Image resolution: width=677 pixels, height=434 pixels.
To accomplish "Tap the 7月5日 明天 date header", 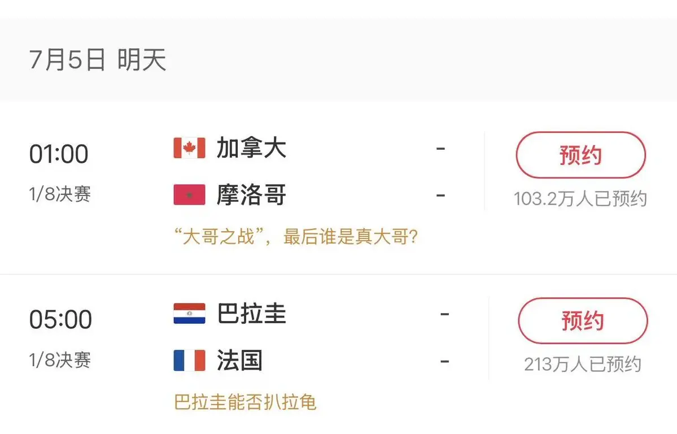I will coord(98,59).
